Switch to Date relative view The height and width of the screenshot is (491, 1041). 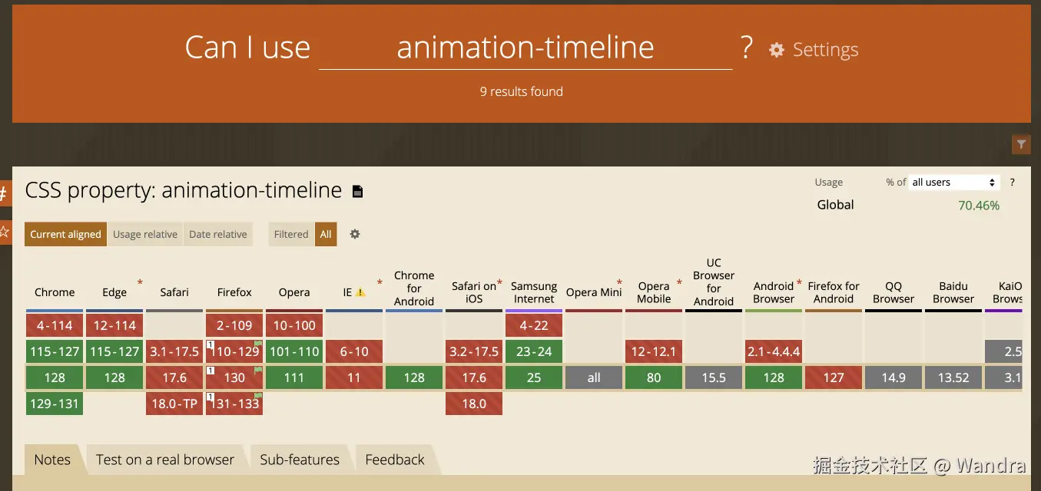tap(218, 235)
